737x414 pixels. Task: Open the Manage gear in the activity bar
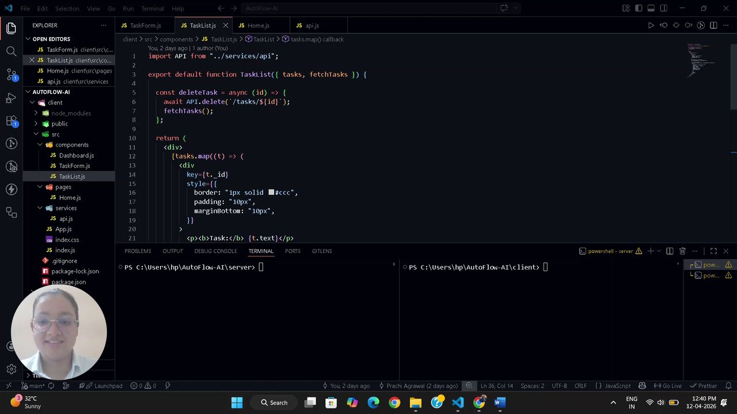click(x=11, y=369)
